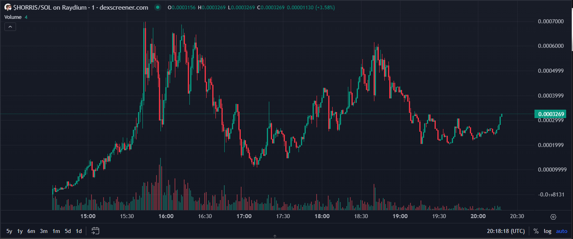Click the 16:00 time axis label
Screen dimensions: 573x239
(x=166, y=217)
